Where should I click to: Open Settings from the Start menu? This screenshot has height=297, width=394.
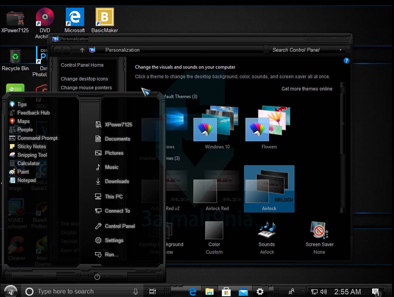click(x=109, y=240)
